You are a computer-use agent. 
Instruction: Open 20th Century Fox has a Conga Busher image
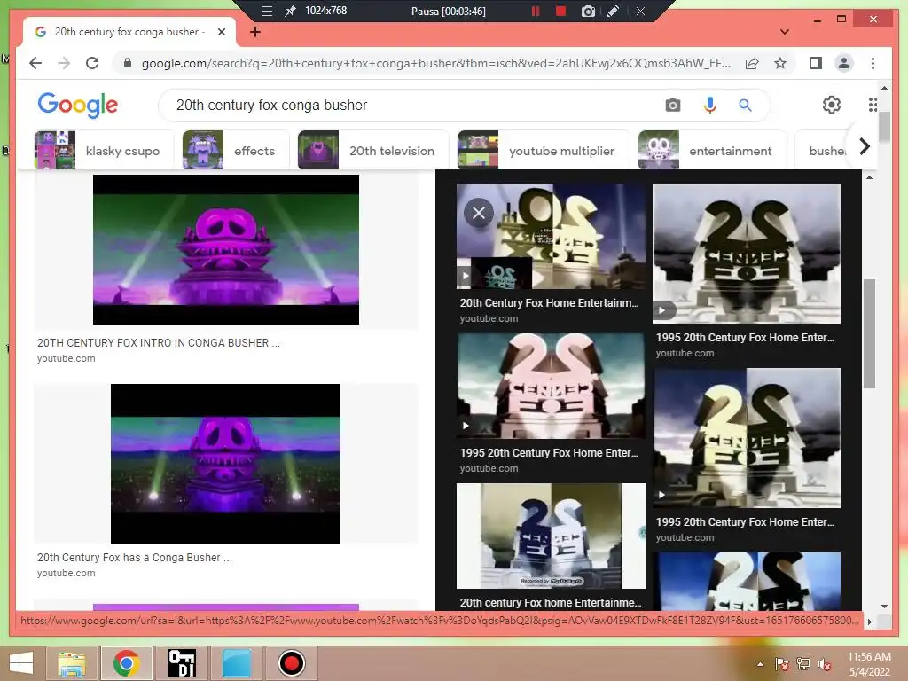click(225, 463)
